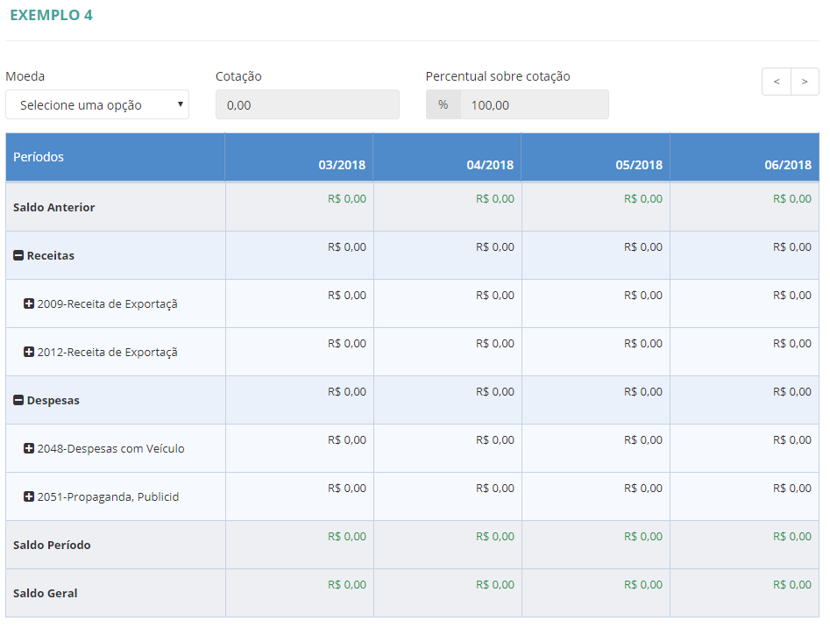Click the Percentual sobre cotação field
This screenshot has height=628, width=830.
pos(534,105)
